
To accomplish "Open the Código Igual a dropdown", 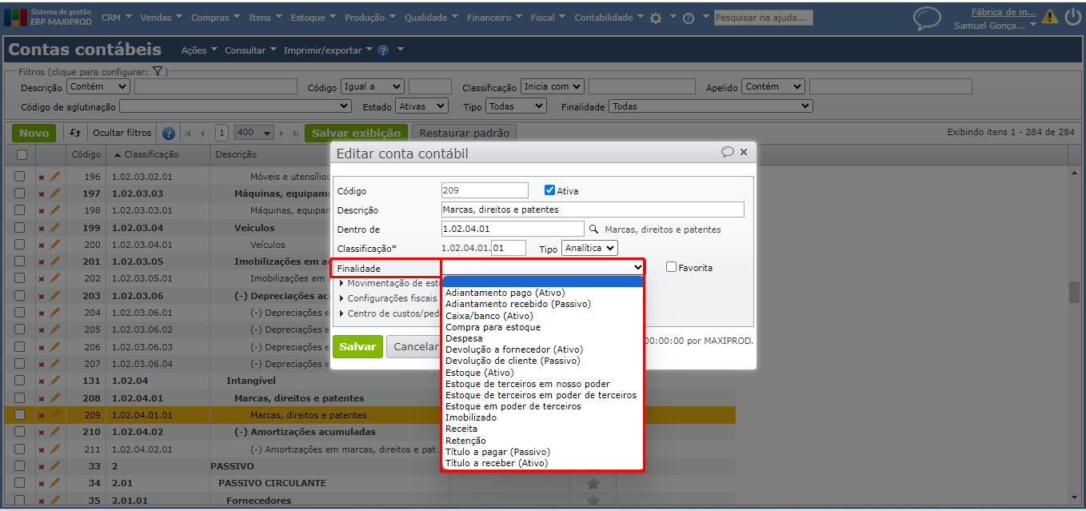I will (x=373, y=86).
